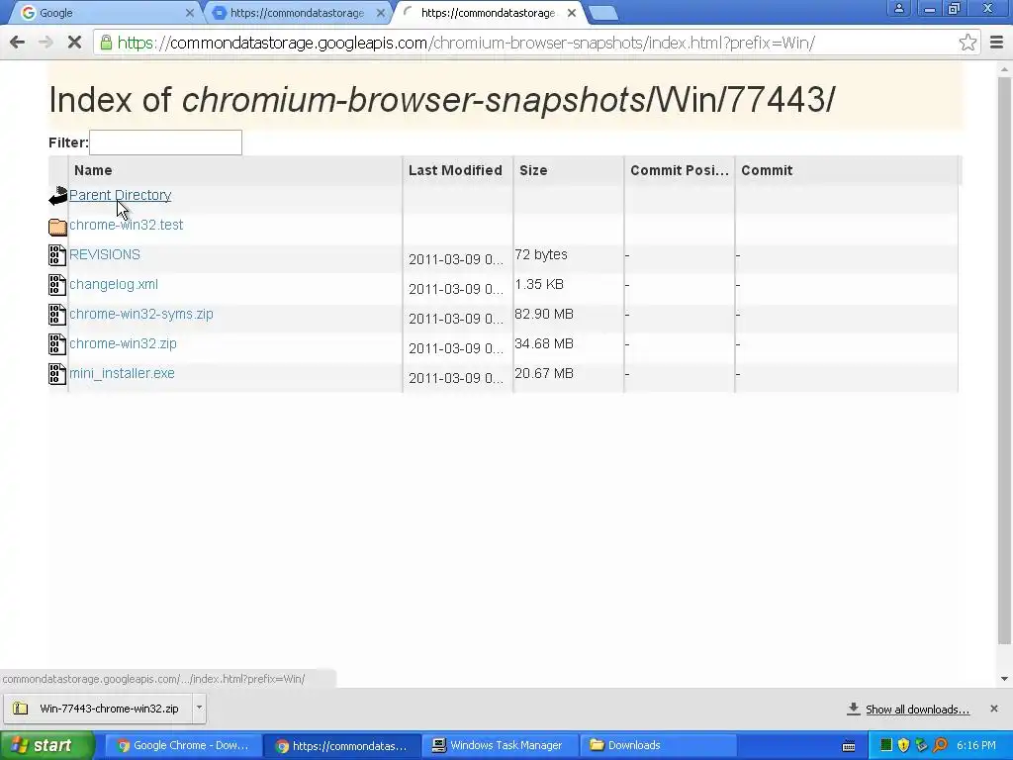Click the green square tray icon
Screen dimensions: 1013x760
pos(886,745)
